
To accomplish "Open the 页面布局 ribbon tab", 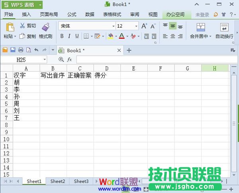I will coord(49,14).
